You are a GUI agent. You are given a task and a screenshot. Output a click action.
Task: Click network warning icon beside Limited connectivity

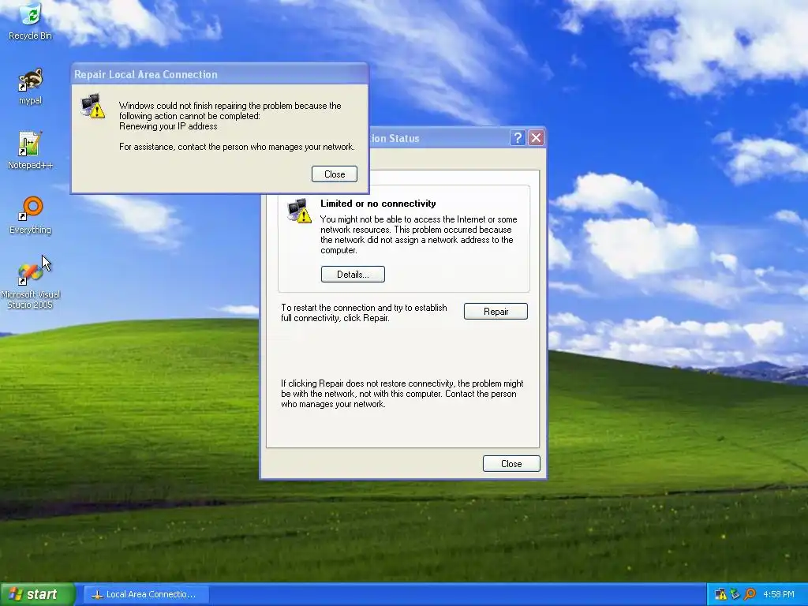pyautogui.click(x=299, y=210)
